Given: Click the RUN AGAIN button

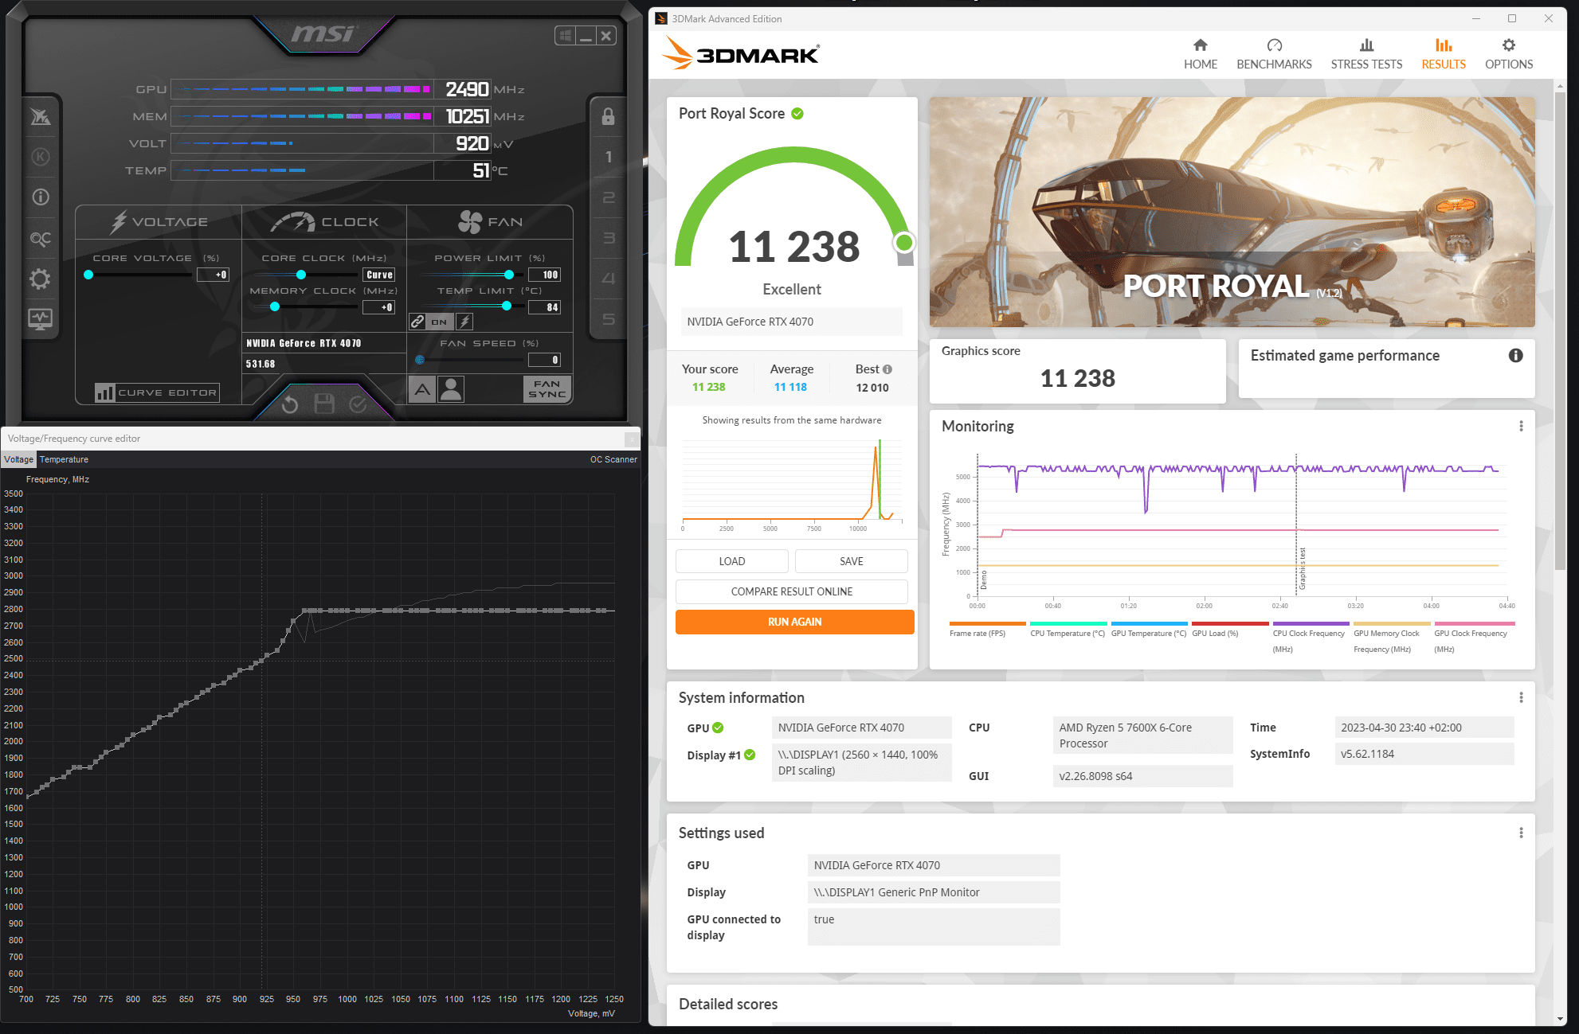Looking at the screenshot, I should click(x=794, y=622).
